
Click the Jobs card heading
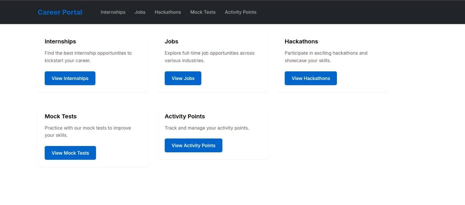click(x=171, y=42)
